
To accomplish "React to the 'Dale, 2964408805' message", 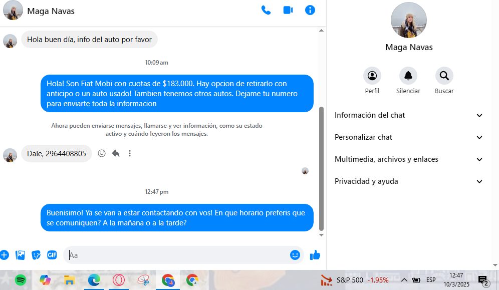I will [x=102, y=153].
